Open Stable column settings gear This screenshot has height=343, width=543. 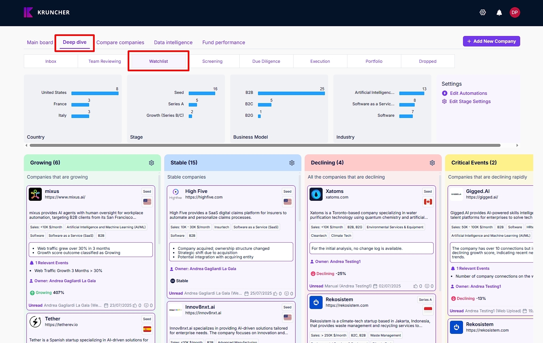pos(292,163)
